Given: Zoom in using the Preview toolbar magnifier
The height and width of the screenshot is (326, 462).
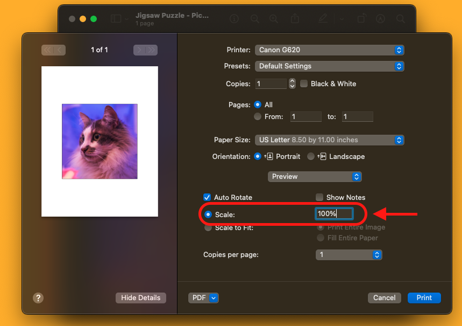Looking at the screenshot, I should tap(274, 19).
